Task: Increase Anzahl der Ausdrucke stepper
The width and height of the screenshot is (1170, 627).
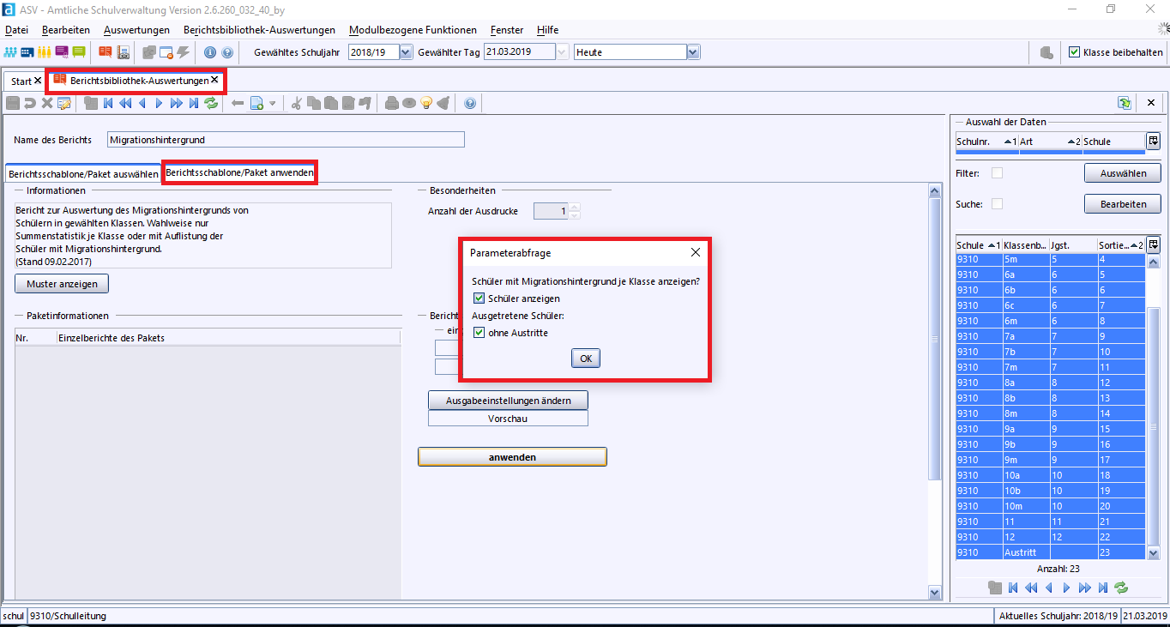Action: point(575,207)
